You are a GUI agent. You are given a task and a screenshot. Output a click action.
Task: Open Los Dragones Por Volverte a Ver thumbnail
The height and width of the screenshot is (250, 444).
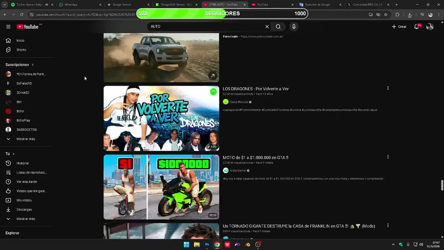tap(161, 118)
